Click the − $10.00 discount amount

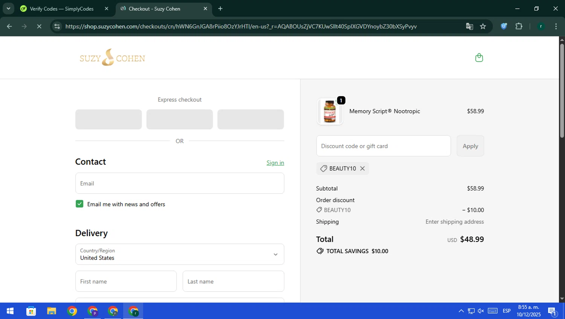tap(473, 210)
